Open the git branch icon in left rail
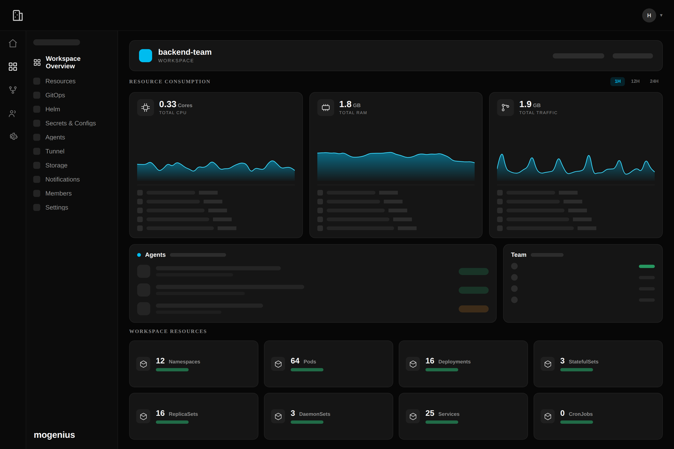 (x=13, y=90)
